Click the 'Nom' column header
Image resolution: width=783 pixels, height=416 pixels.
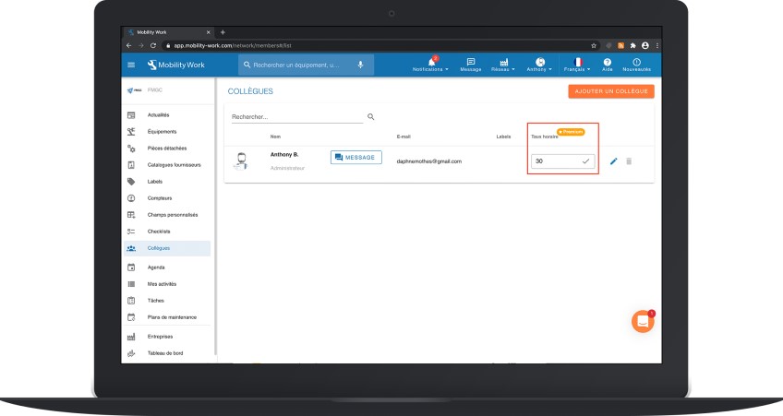[x=275, y=137]
